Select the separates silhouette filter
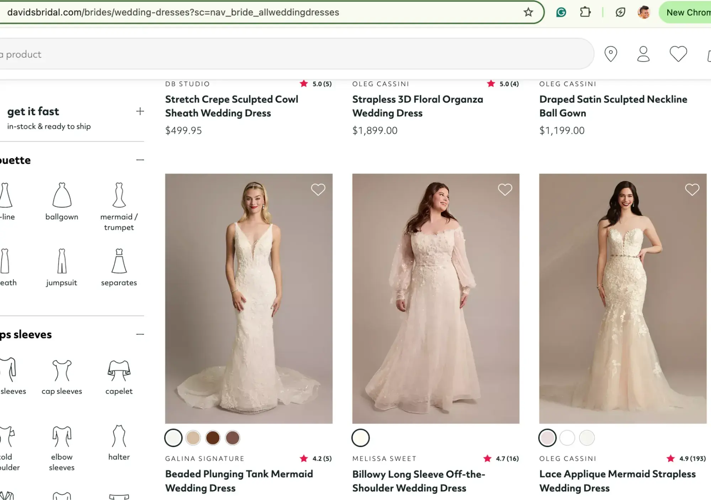This screenshot has width=711, height=500. [x=119, y=261]
